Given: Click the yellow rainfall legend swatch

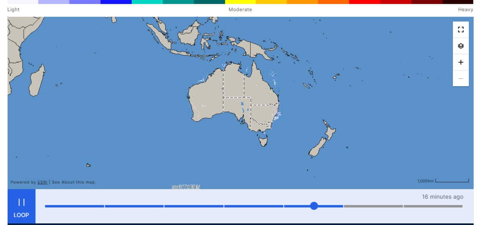Looking at the screenshot, I should click(240, 2).
